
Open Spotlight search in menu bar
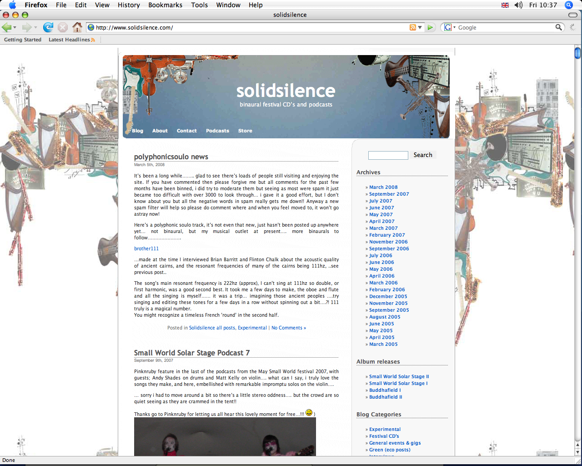click(568, 5)
